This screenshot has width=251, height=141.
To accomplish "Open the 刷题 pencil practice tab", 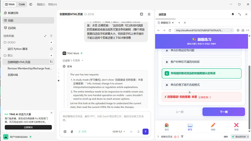I will (213, 126).
